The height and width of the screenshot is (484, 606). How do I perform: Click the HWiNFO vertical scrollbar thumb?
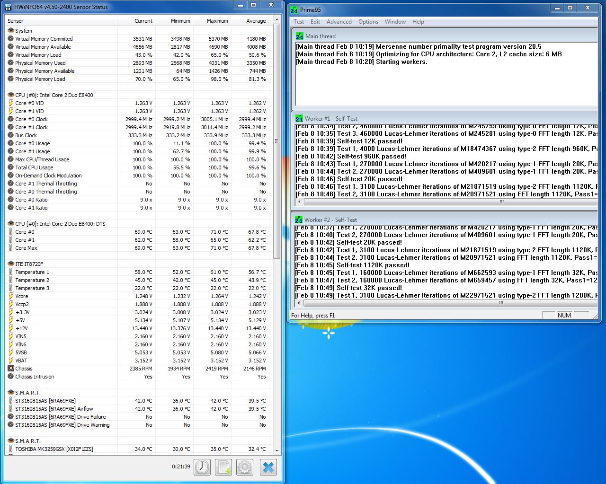click(277, 141)
